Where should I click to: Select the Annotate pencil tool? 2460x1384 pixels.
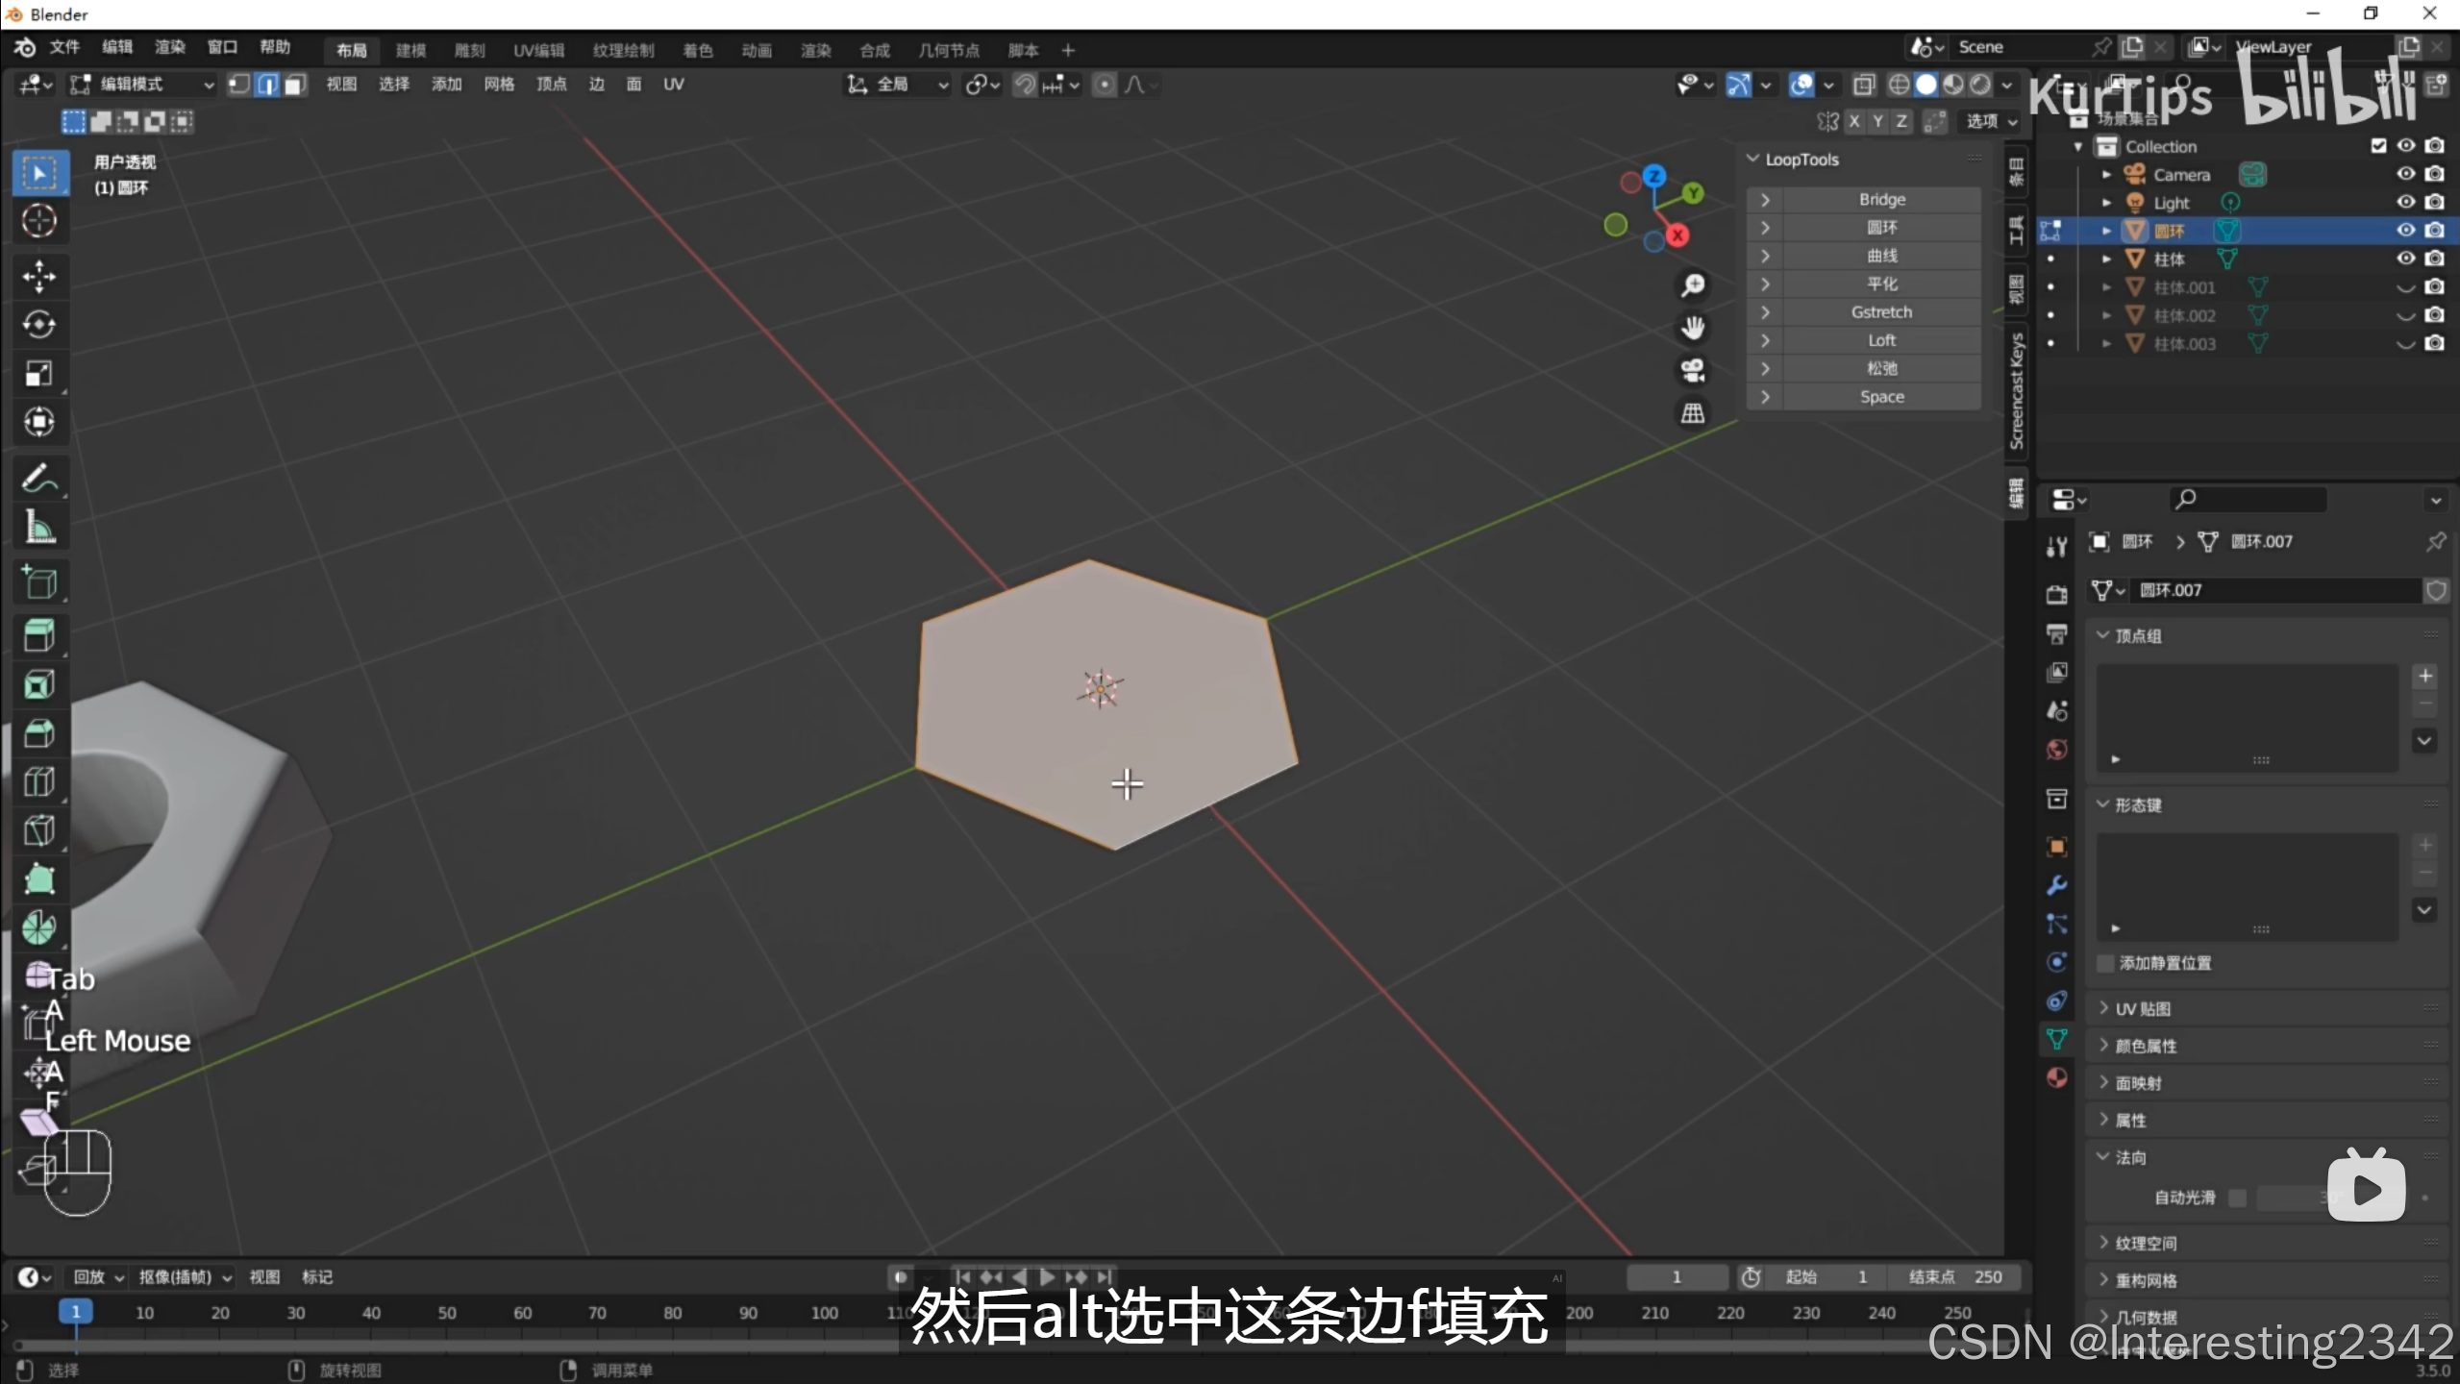38,478
